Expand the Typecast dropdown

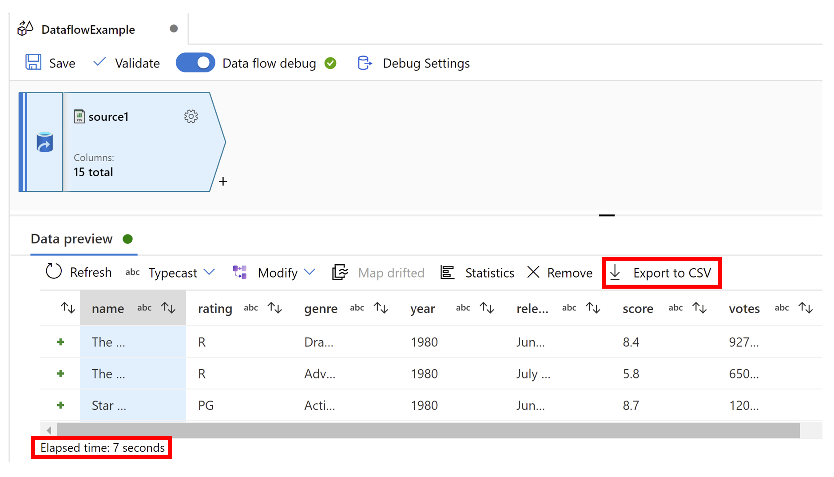(209, 272)
